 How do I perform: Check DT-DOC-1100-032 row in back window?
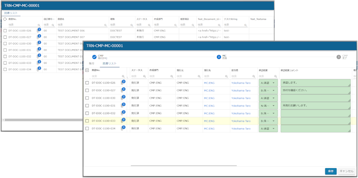pyautogui.click(x=5, y=57)
